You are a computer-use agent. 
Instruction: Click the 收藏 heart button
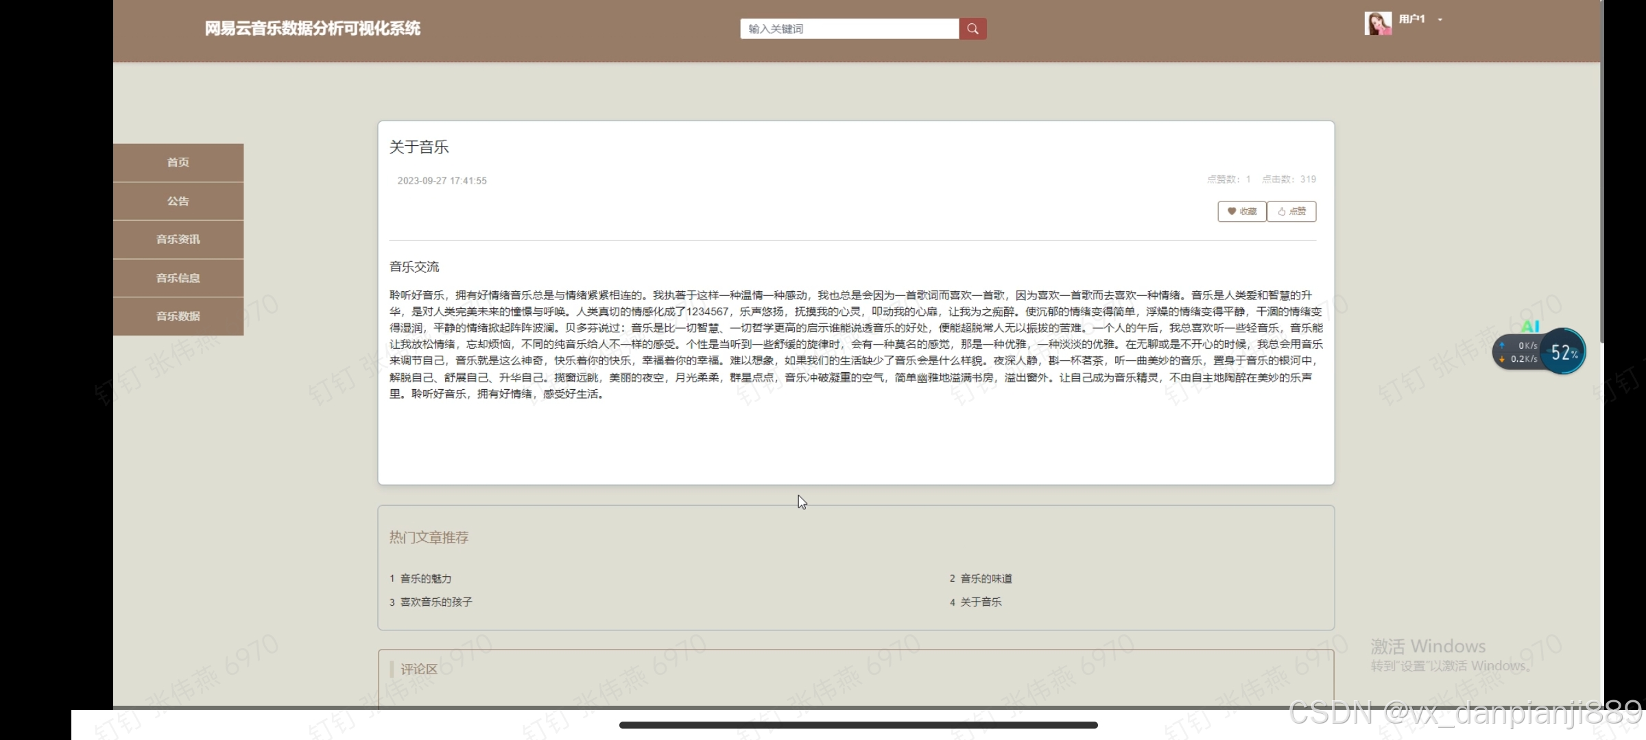point(1242,212)
